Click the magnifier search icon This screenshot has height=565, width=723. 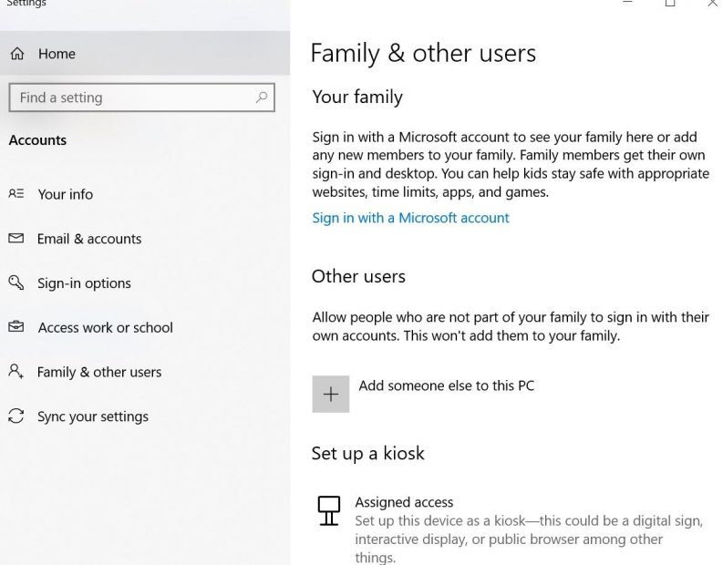[262, 98]
